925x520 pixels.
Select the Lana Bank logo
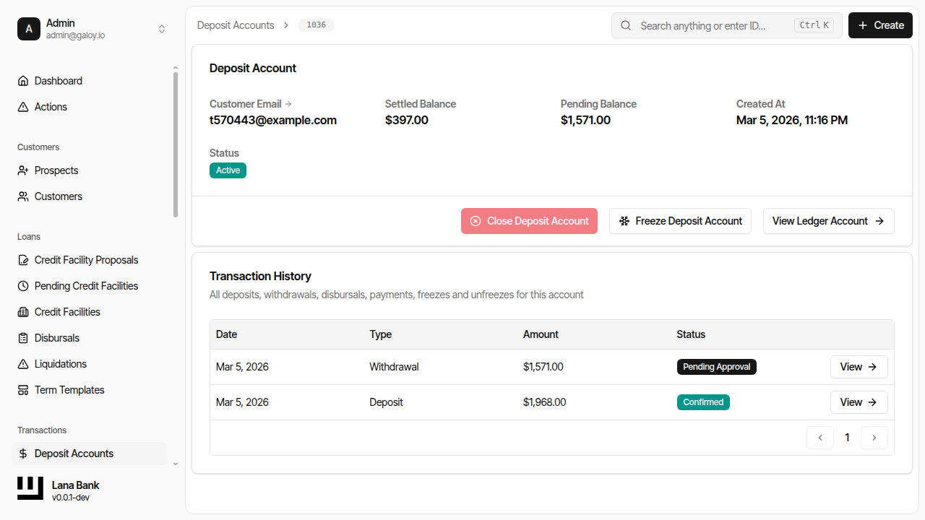[30, 487]
